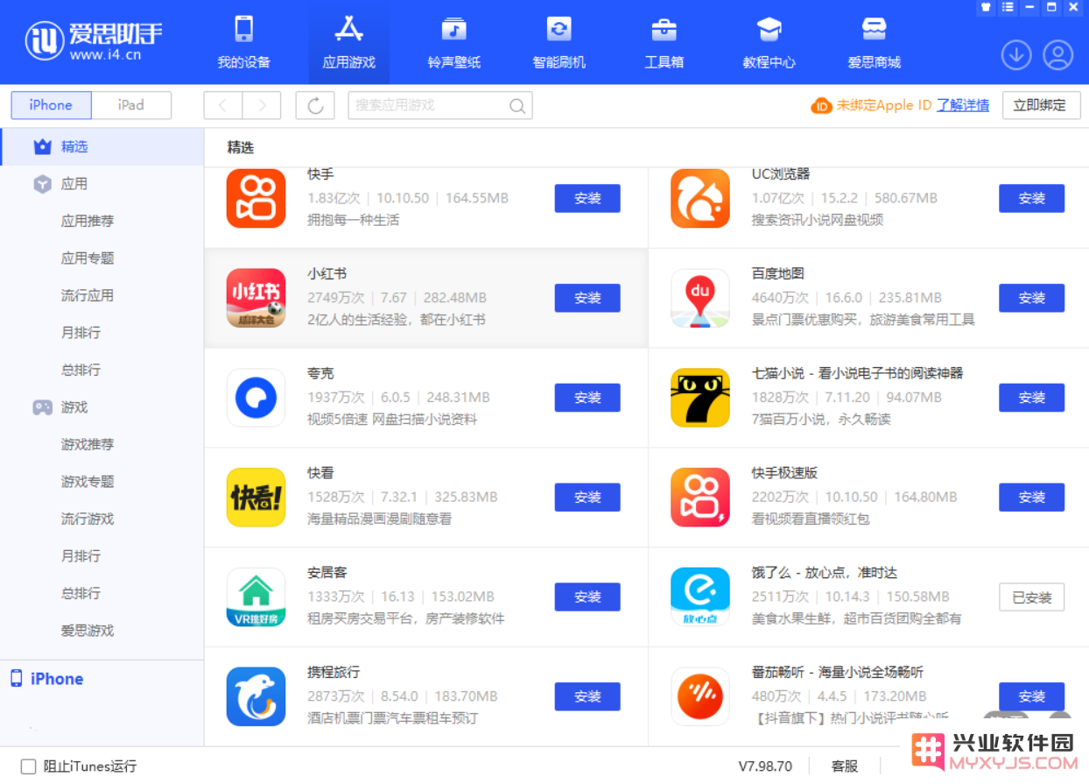
Task: Open the 携程旅行 app icon
Action: [x=256, y=696]
